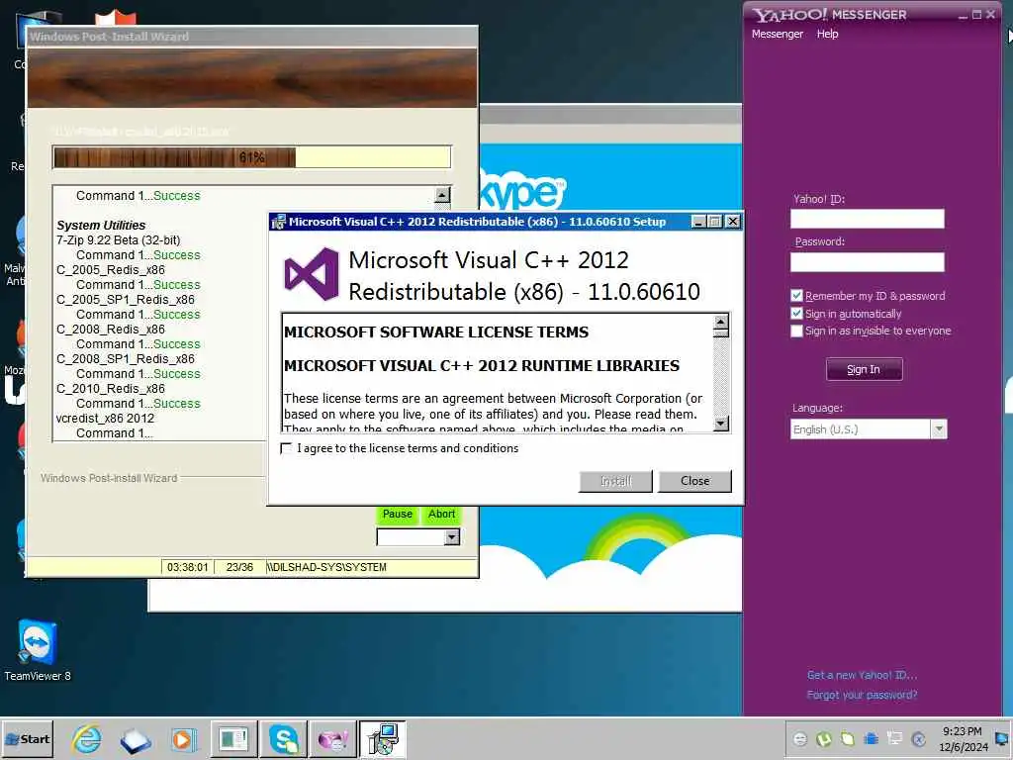The image size is (1013, 760).
Task: Switch to Yahoo Messenger taskbar button
Action: (x=332, y=739)
